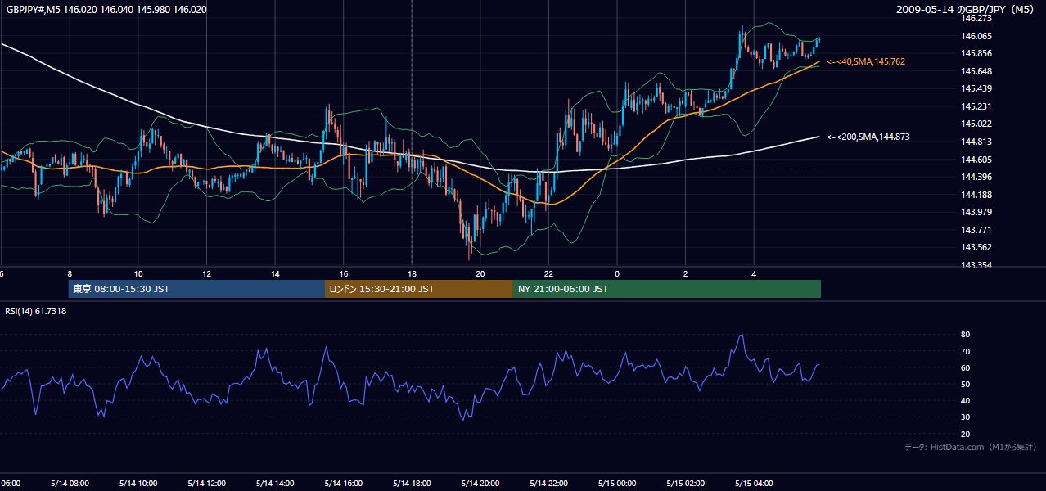Click hour tick 18 under the price chart
The image size is (1046, 491).
(x=412, y=274)
